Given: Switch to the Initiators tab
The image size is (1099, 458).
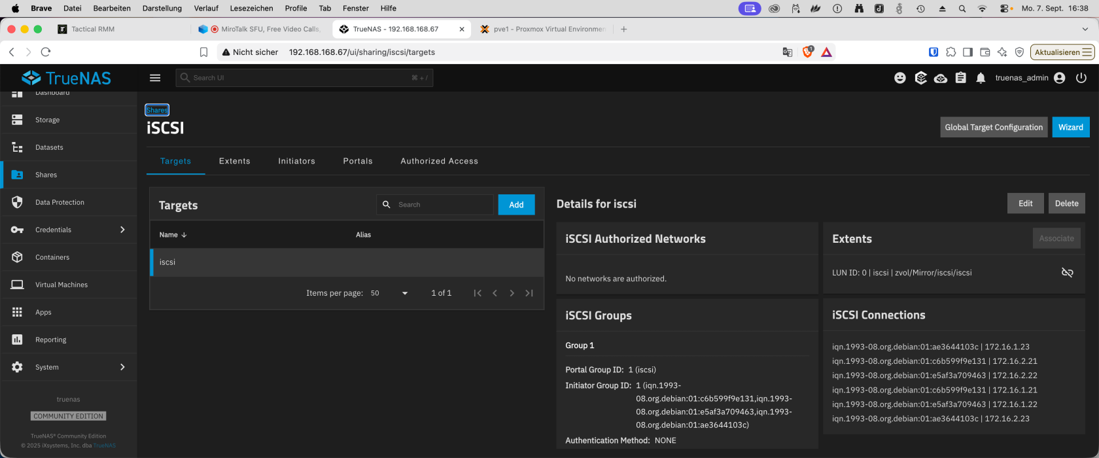Looking at the screenshot, I should pos(296,161).
